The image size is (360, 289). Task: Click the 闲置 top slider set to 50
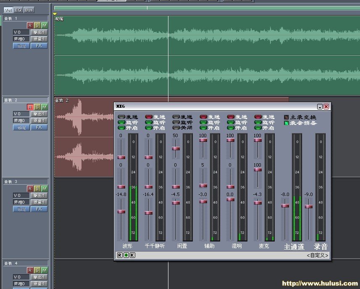pyautogui.click(x=176, y=148)
